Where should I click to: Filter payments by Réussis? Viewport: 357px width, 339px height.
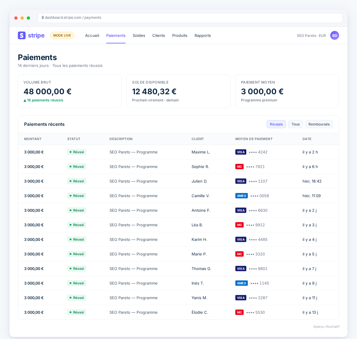pyautogui.click(x=276, y=124)
